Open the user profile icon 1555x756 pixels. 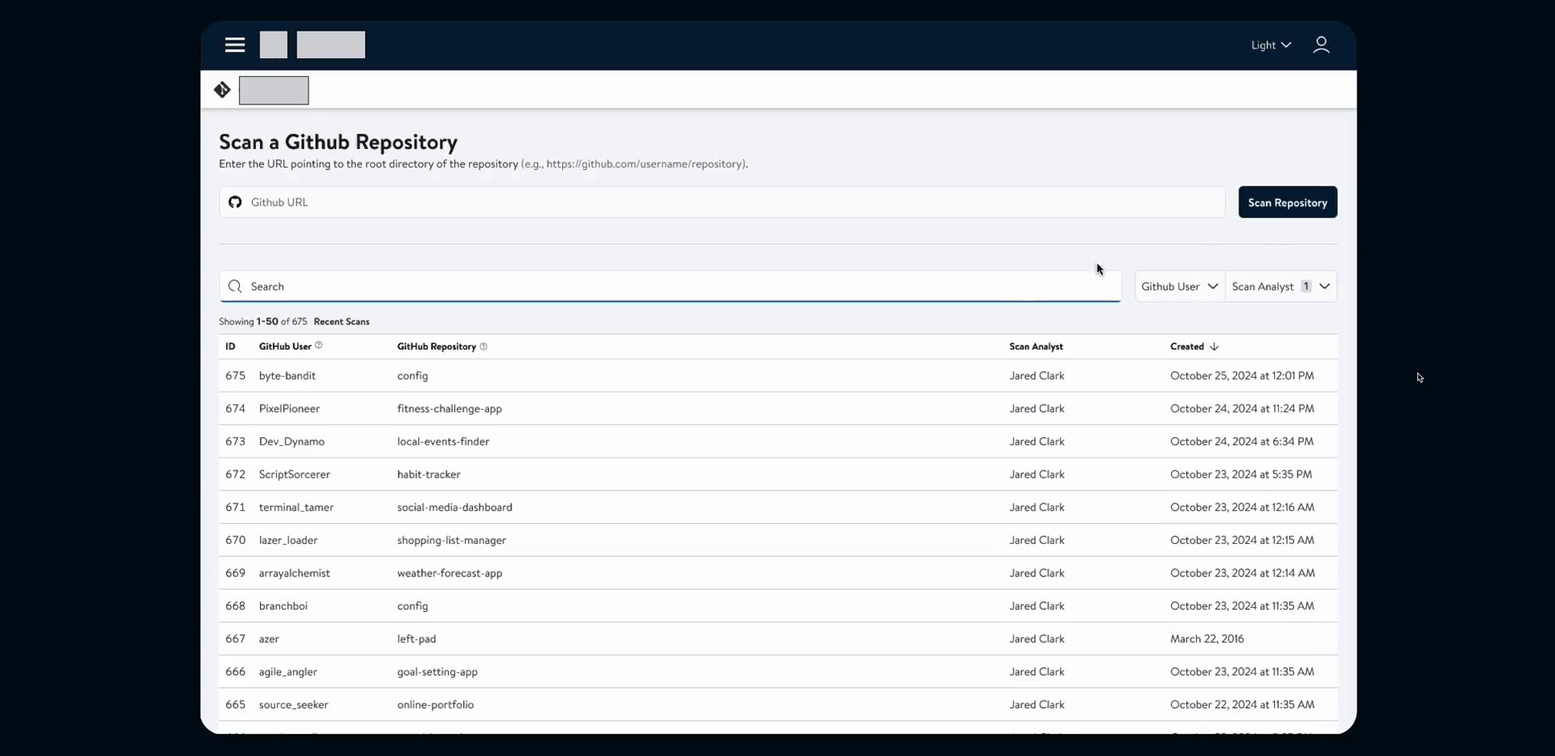coord(1320,45)
